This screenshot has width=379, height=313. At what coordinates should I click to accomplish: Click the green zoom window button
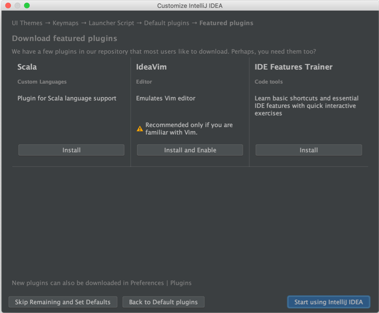27,6
